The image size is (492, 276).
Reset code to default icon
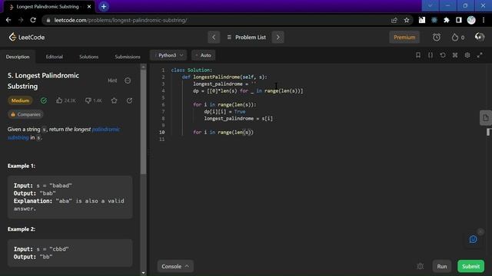tap(443, 55)
